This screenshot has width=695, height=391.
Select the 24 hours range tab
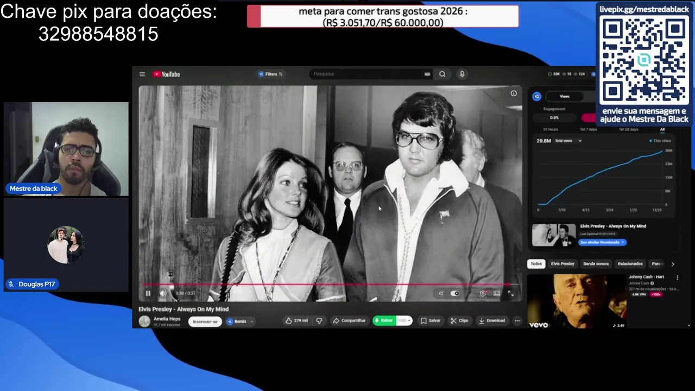coord(550,129)
